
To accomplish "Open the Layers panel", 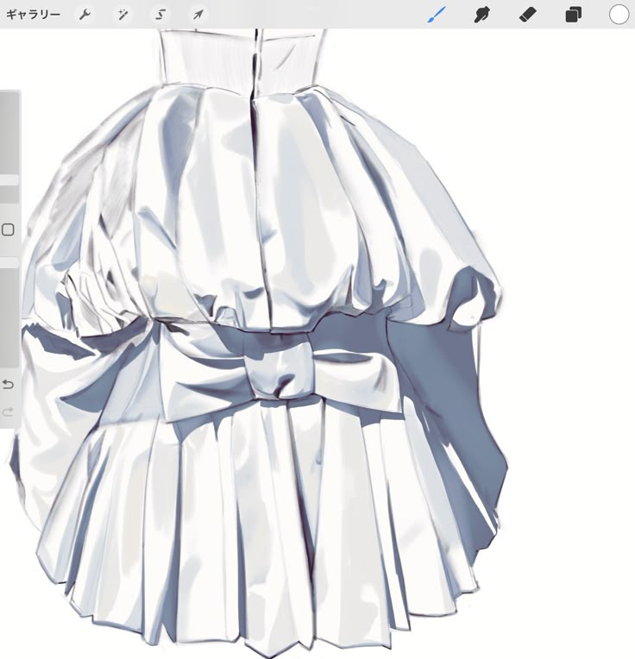I will pos(573,15).
